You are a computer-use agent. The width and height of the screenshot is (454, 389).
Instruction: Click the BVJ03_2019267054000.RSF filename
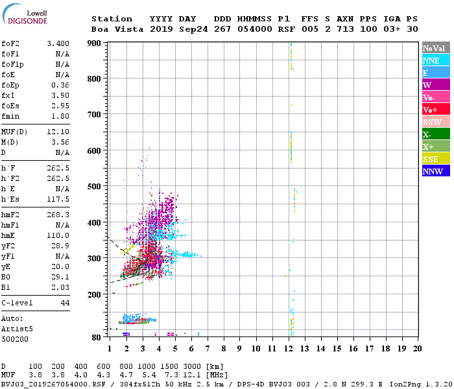point(53,384)
